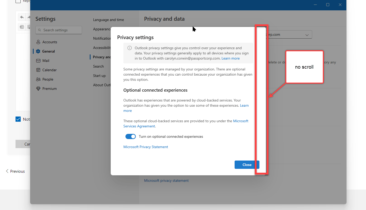Turn off optional connected experiences toggle
This screenshot has height=210, width=366.
[x=131, y=136]
